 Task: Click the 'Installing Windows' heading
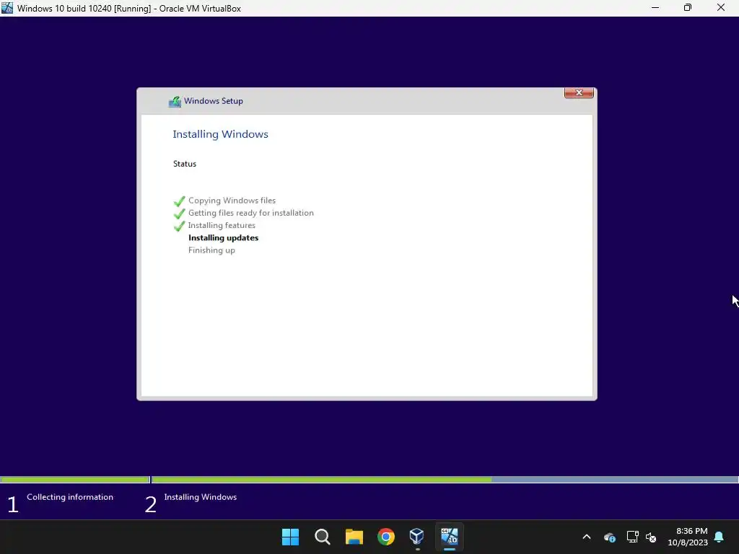(220, 134)
